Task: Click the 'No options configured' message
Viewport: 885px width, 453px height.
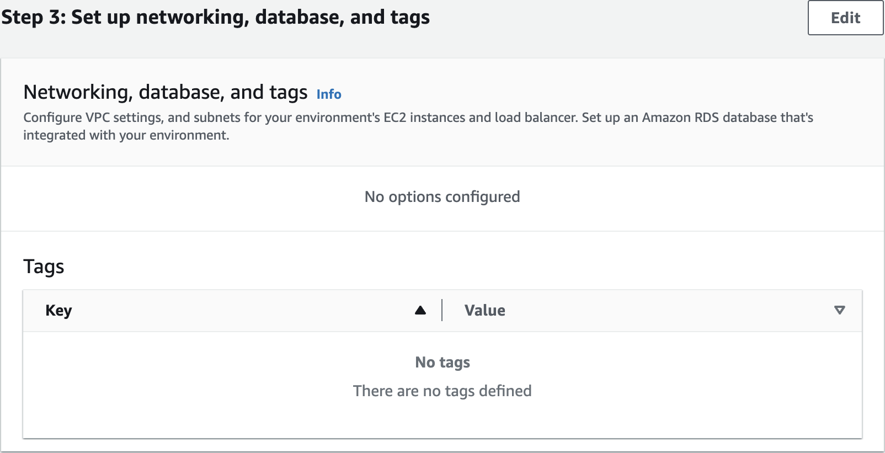Action: (x=442, y=197)
